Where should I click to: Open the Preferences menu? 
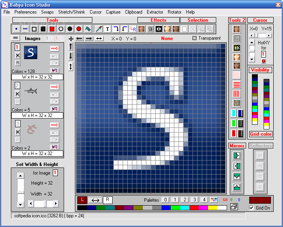click(x=26, y=12)
